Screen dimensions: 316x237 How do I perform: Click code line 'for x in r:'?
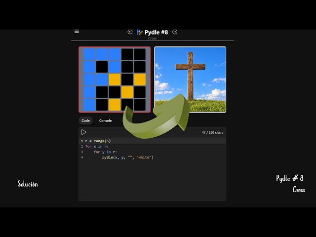click(97, 146)
